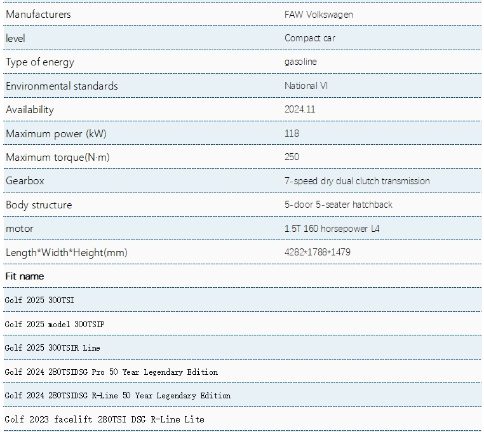Select '5-door 5-seater hatchback' value
This screenshot has width=484, height=432.
[339, 205]
